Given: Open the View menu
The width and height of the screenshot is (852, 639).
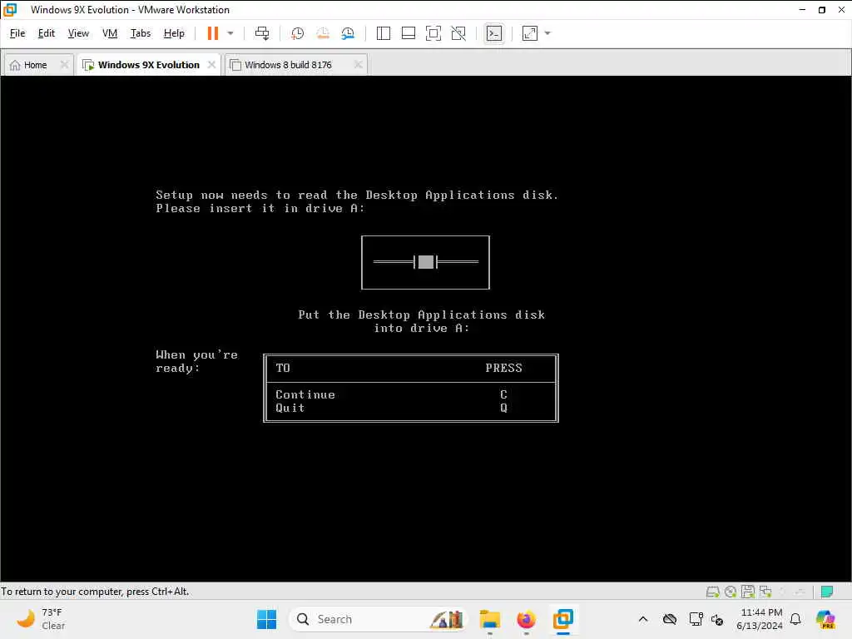Looking at the screenshot, I should 78,33.
